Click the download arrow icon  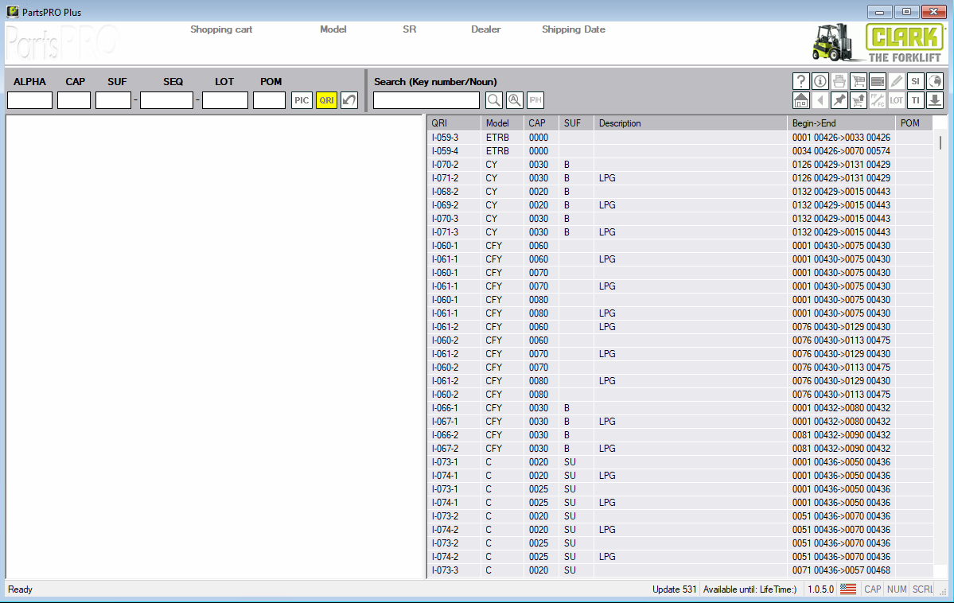935,100
